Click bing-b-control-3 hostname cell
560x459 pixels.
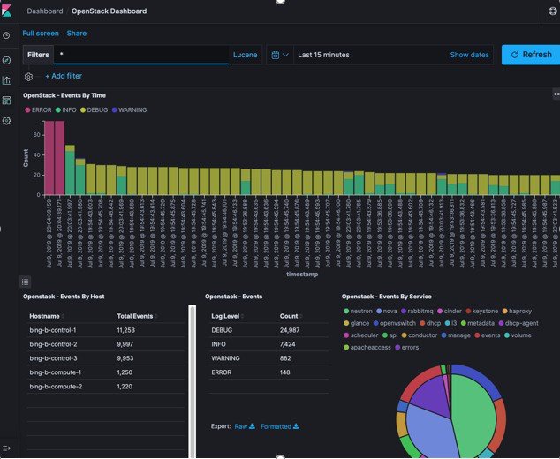pyautogui.click(x=53, y=358)
